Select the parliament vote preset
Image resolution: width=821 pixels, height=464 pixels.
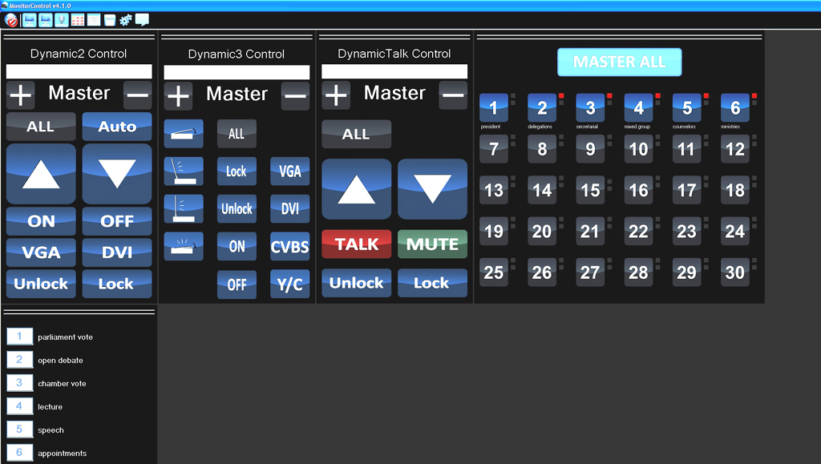point(20,337)
